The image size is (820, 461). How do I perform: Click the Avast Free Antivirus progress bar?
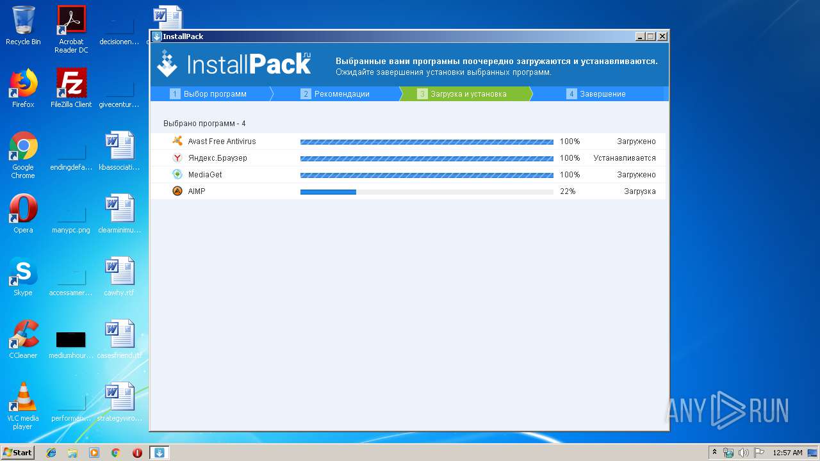(x=427, y=142)
